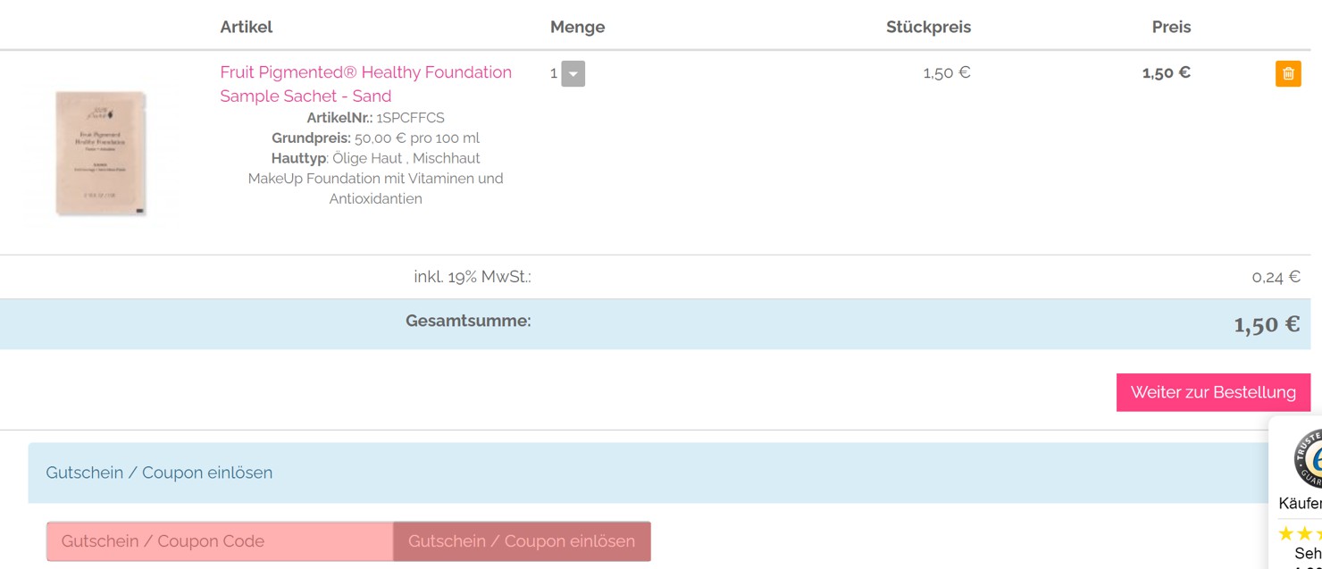Open Fruit Pigmented Healthy Foundation Sample Sachet link
Screen dimensions: 1322x569
tap(366, 84)
